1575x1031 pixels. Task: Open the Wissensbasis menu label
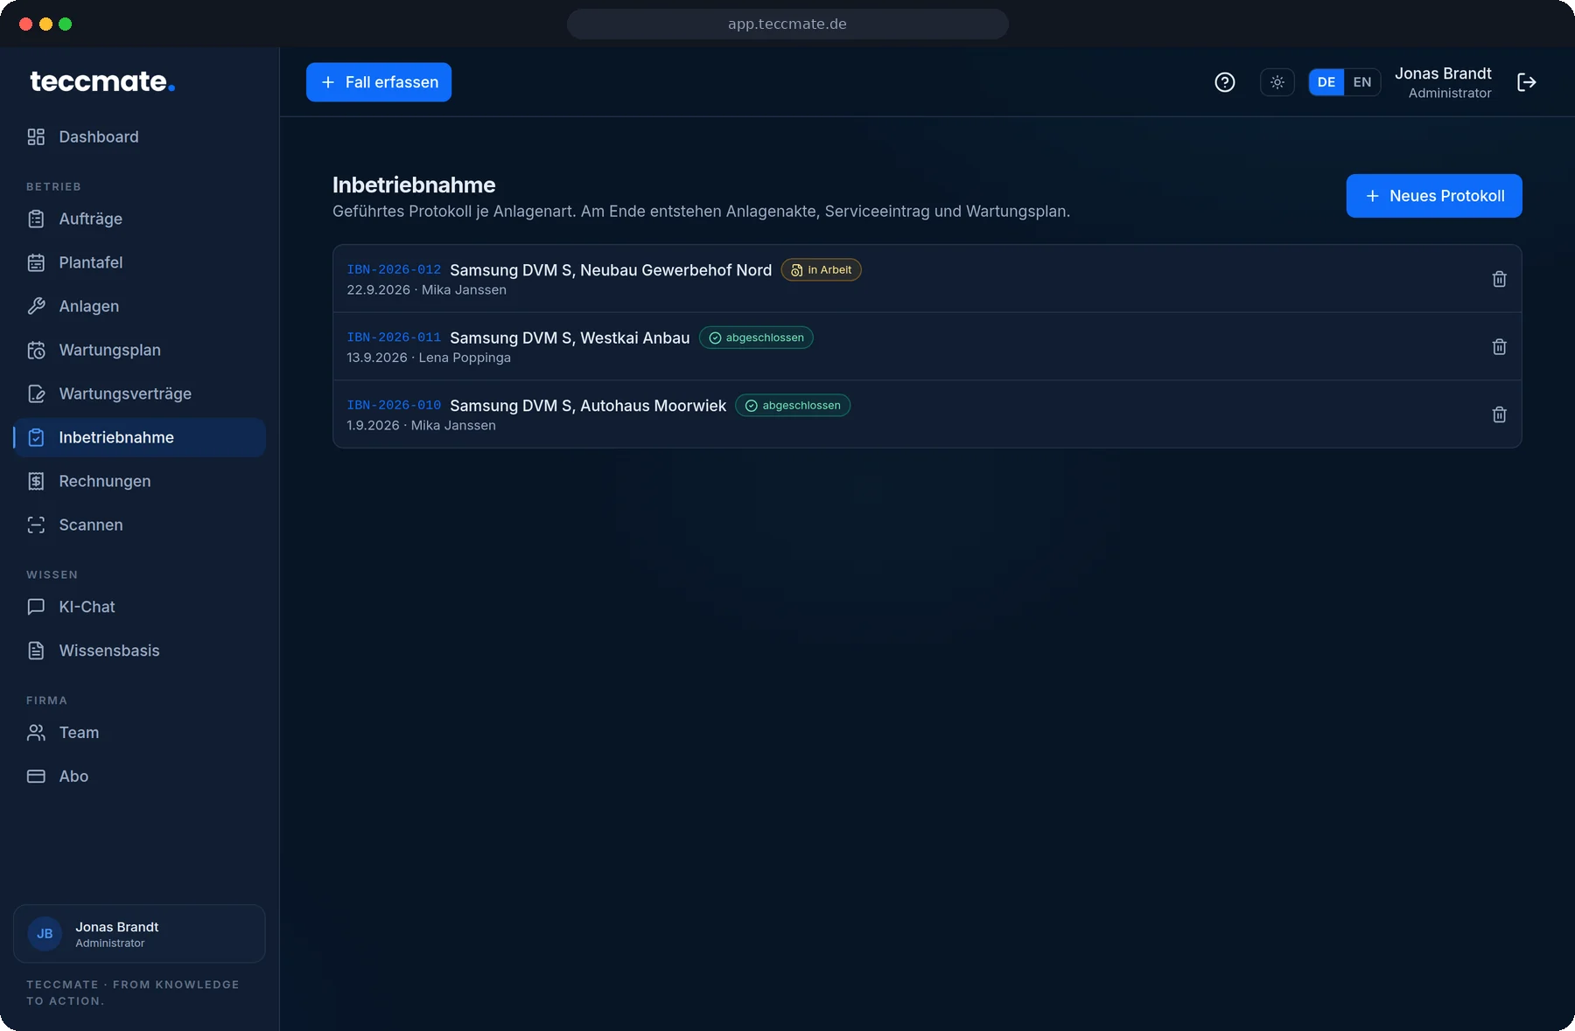point(109,651)
